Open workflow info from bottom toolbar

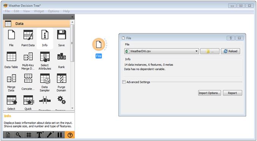8,135
